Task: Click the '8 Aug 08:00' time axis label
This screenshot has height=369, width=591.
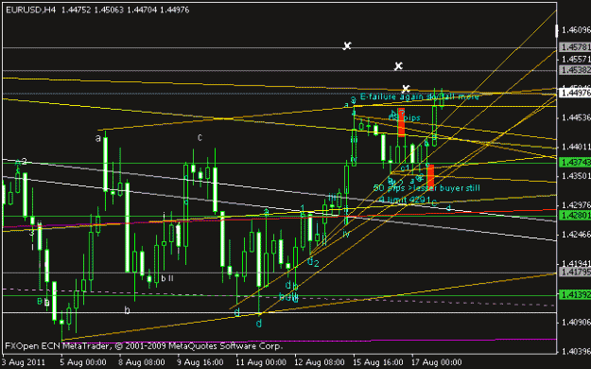Action: [x=141, y=362]
